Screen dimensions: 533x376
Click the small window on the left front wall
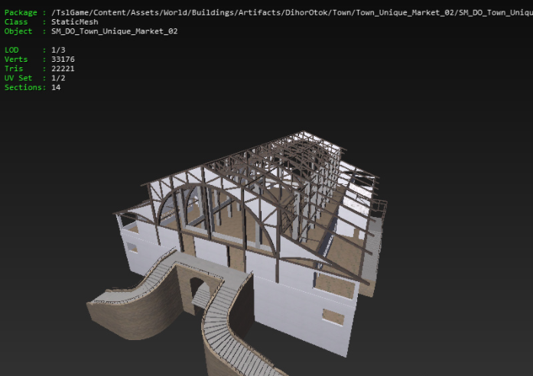tap(132, 248)
